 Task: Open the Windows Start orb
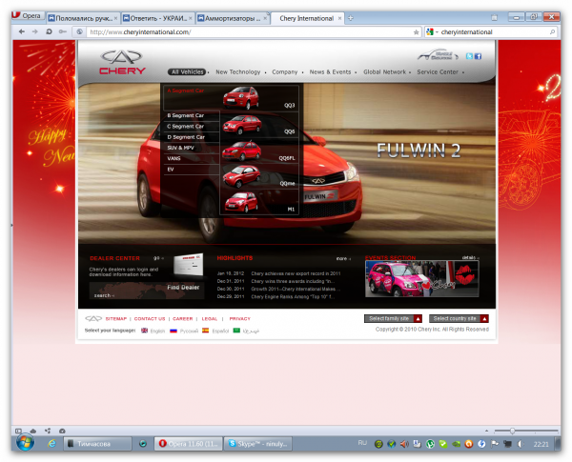[x=25, y=443]
